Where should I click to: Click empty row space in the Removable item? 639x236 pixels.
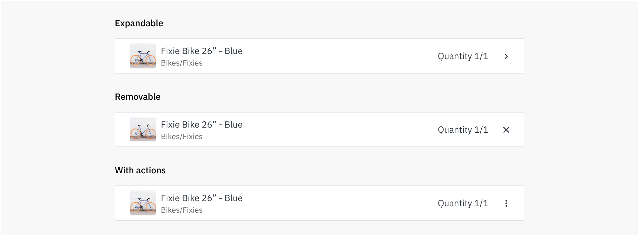[x=336, y=130]
